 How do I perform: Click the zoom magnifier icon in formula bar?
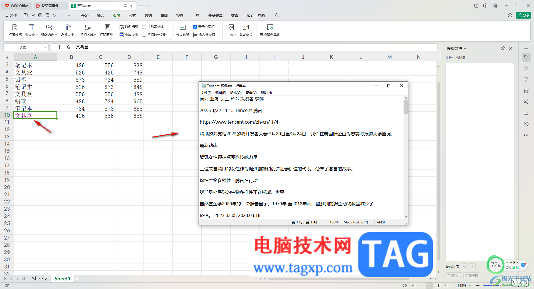click(x=60, y=47)
